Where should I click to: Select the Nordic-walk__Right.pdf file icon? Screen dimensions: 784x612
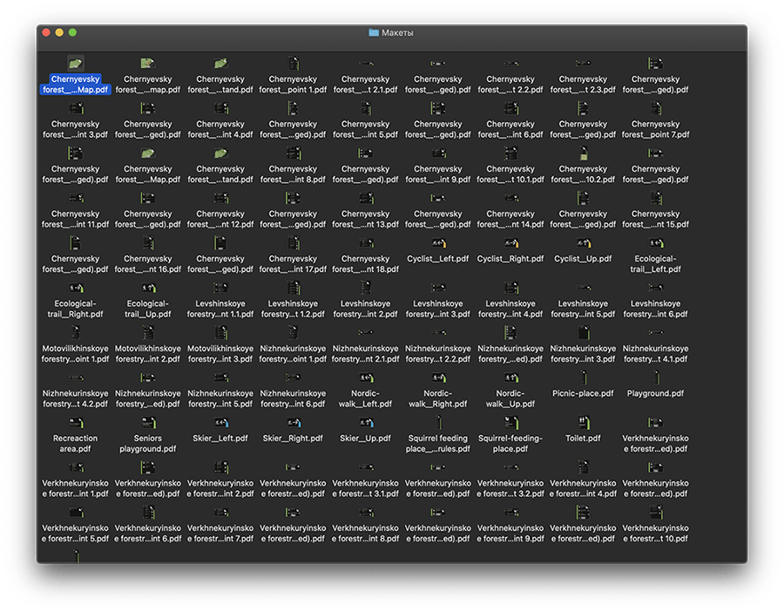point(438,377)
